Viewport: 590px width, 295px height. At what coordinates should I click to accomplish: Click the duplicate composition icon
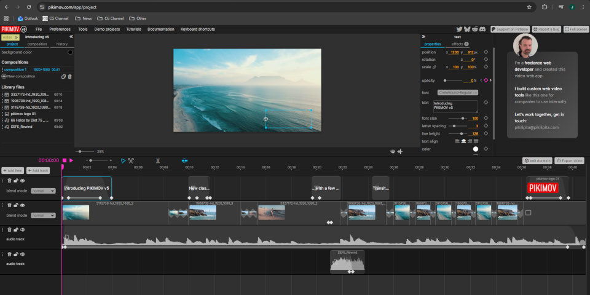[63, 76]
